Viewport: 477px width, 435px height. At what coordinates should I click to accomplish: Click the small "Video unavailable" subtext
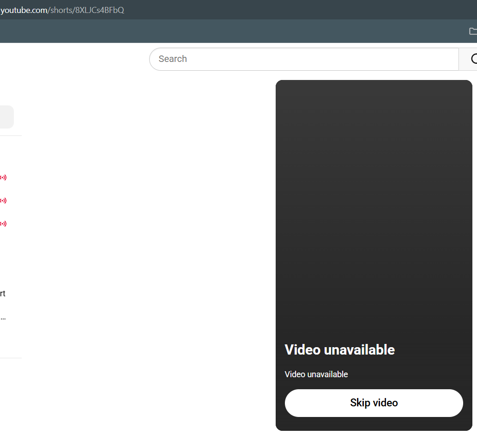(316, 374)
